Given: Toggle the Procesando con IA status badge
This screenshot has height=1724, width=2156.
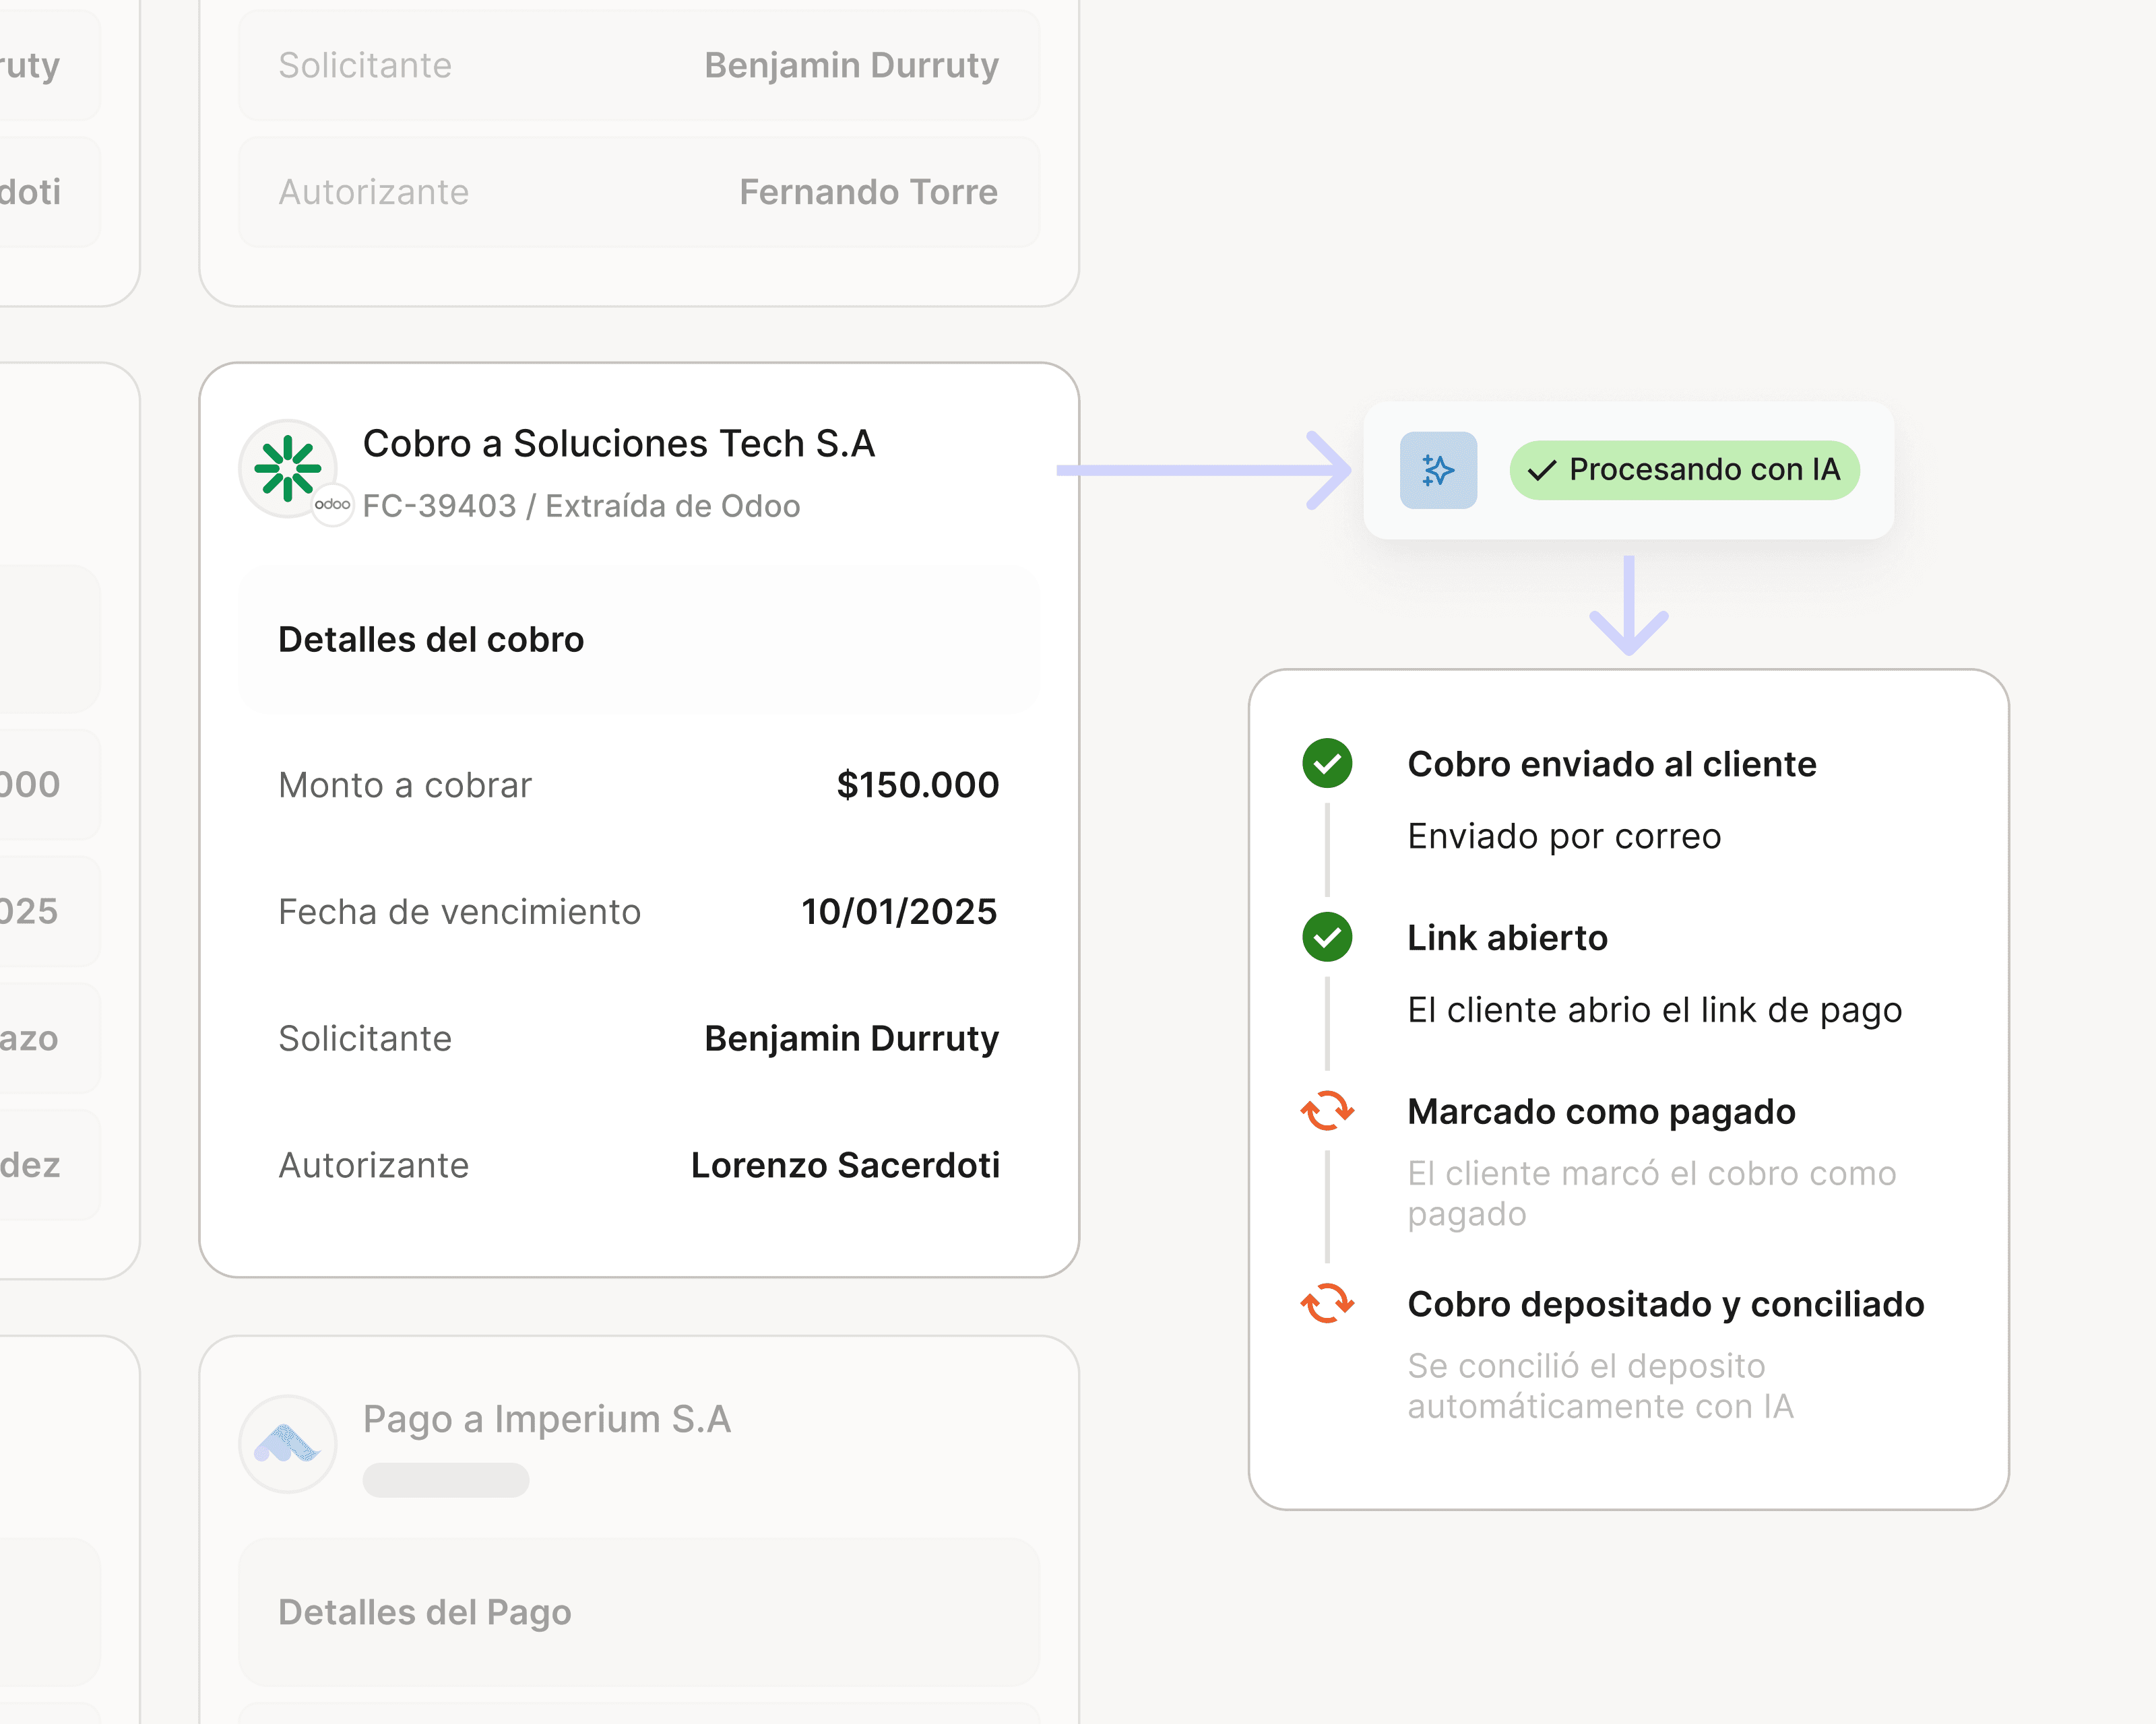Looking at the screenshot, I should pos(1686,470).
